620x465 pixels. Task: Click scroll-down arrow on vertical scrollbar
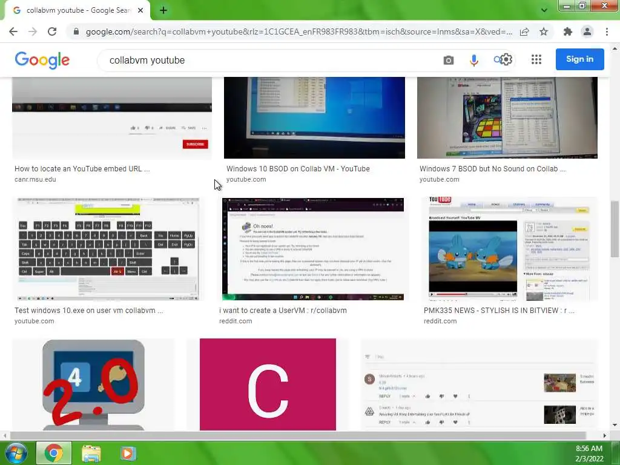(615, 425)
